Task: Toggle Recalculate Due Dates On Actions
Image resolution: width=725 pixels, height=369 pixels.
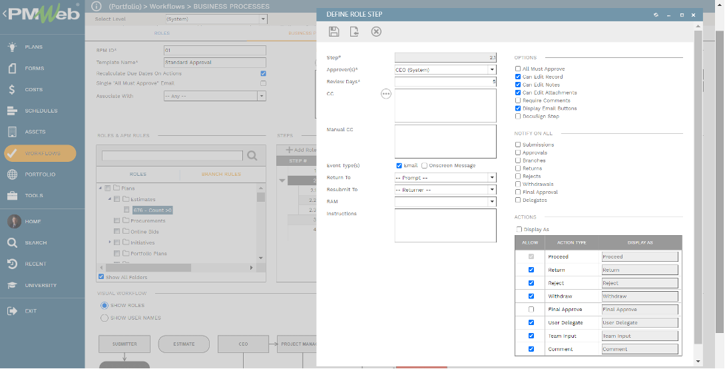Action: tap(263, 73)
